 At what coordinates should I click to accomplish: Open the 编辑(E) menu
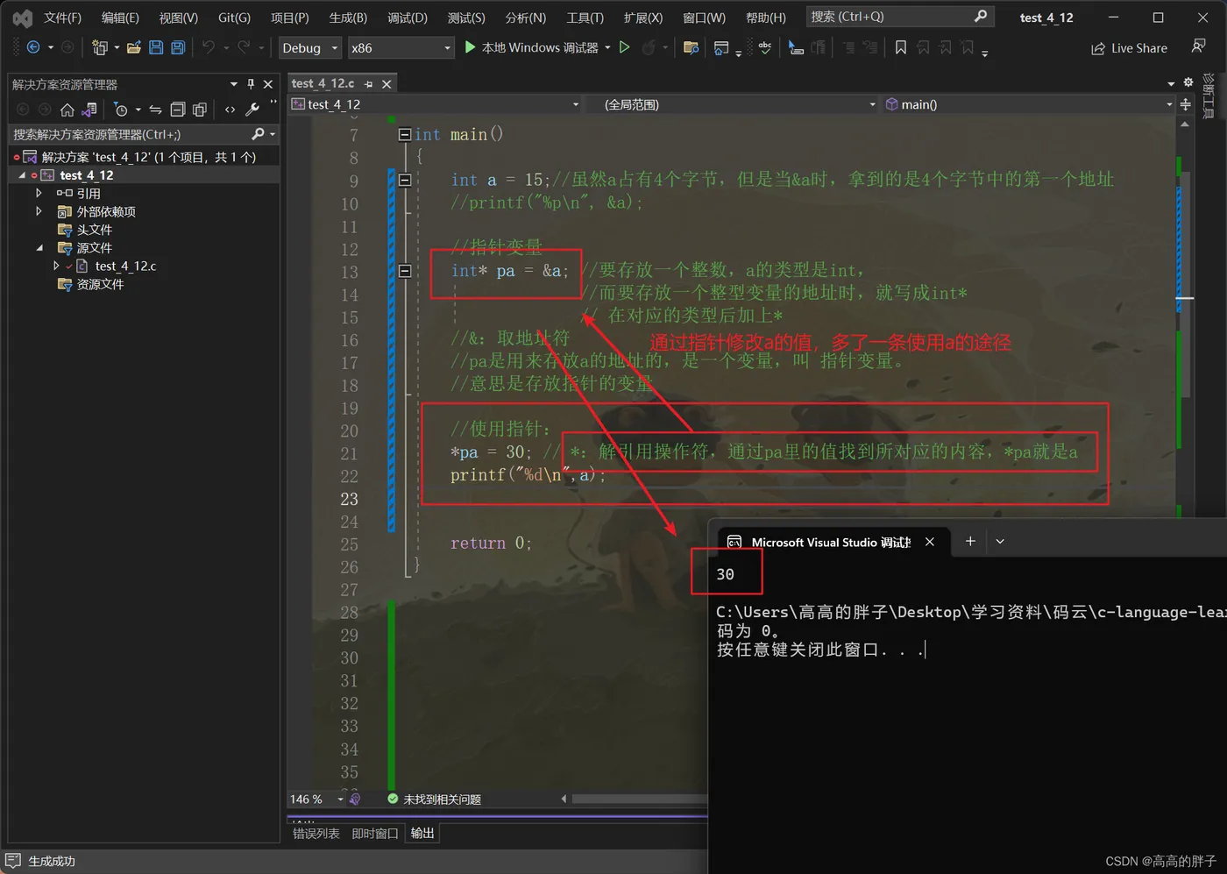click(120, 18)
